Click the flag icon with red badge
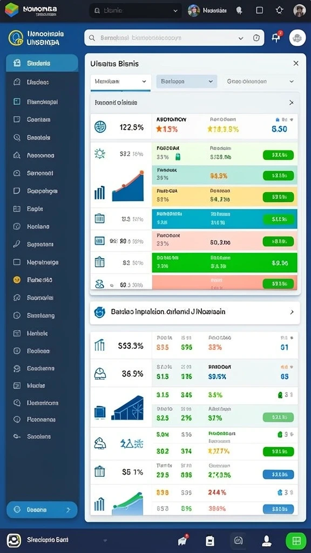The image size is (311, 553). coord(276,37)
